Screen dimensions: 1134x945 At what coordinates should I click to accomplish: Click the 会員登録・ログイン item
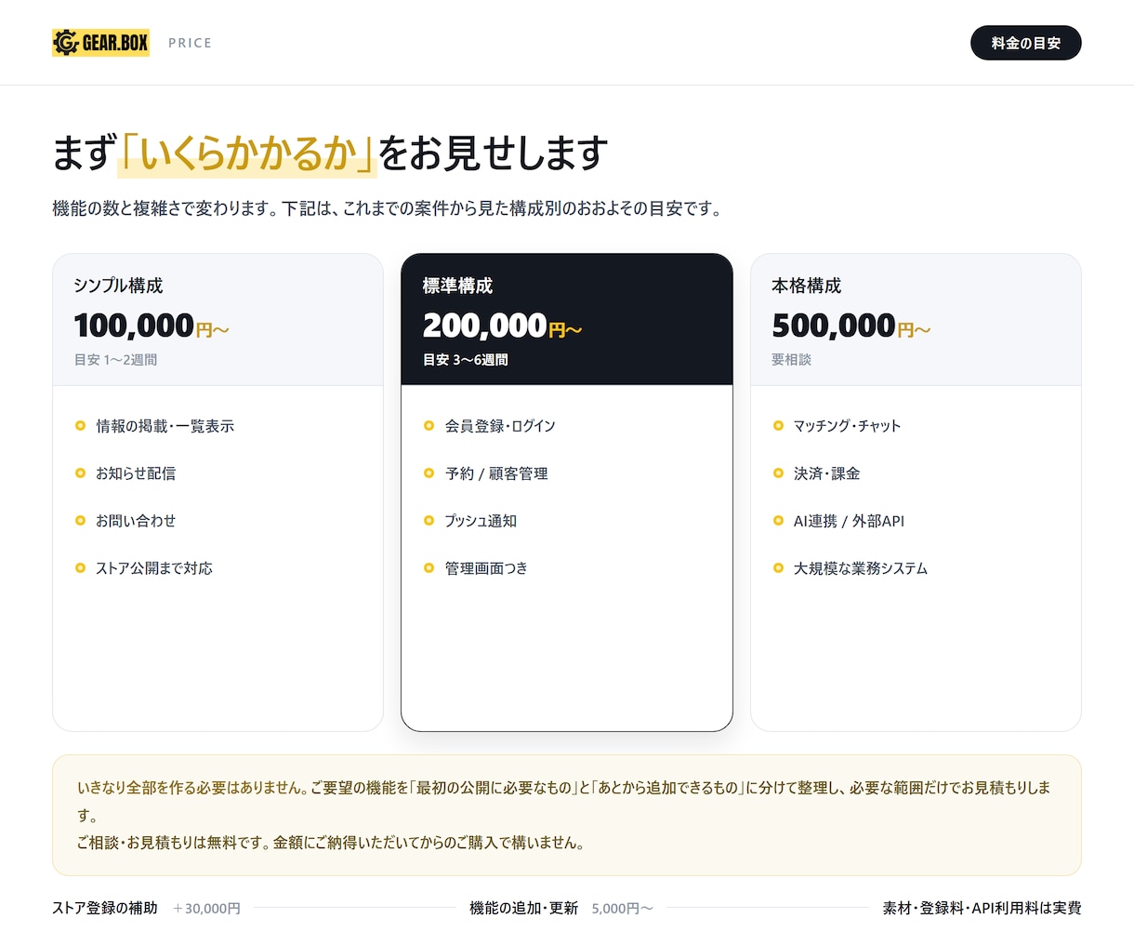click(500, 426)
